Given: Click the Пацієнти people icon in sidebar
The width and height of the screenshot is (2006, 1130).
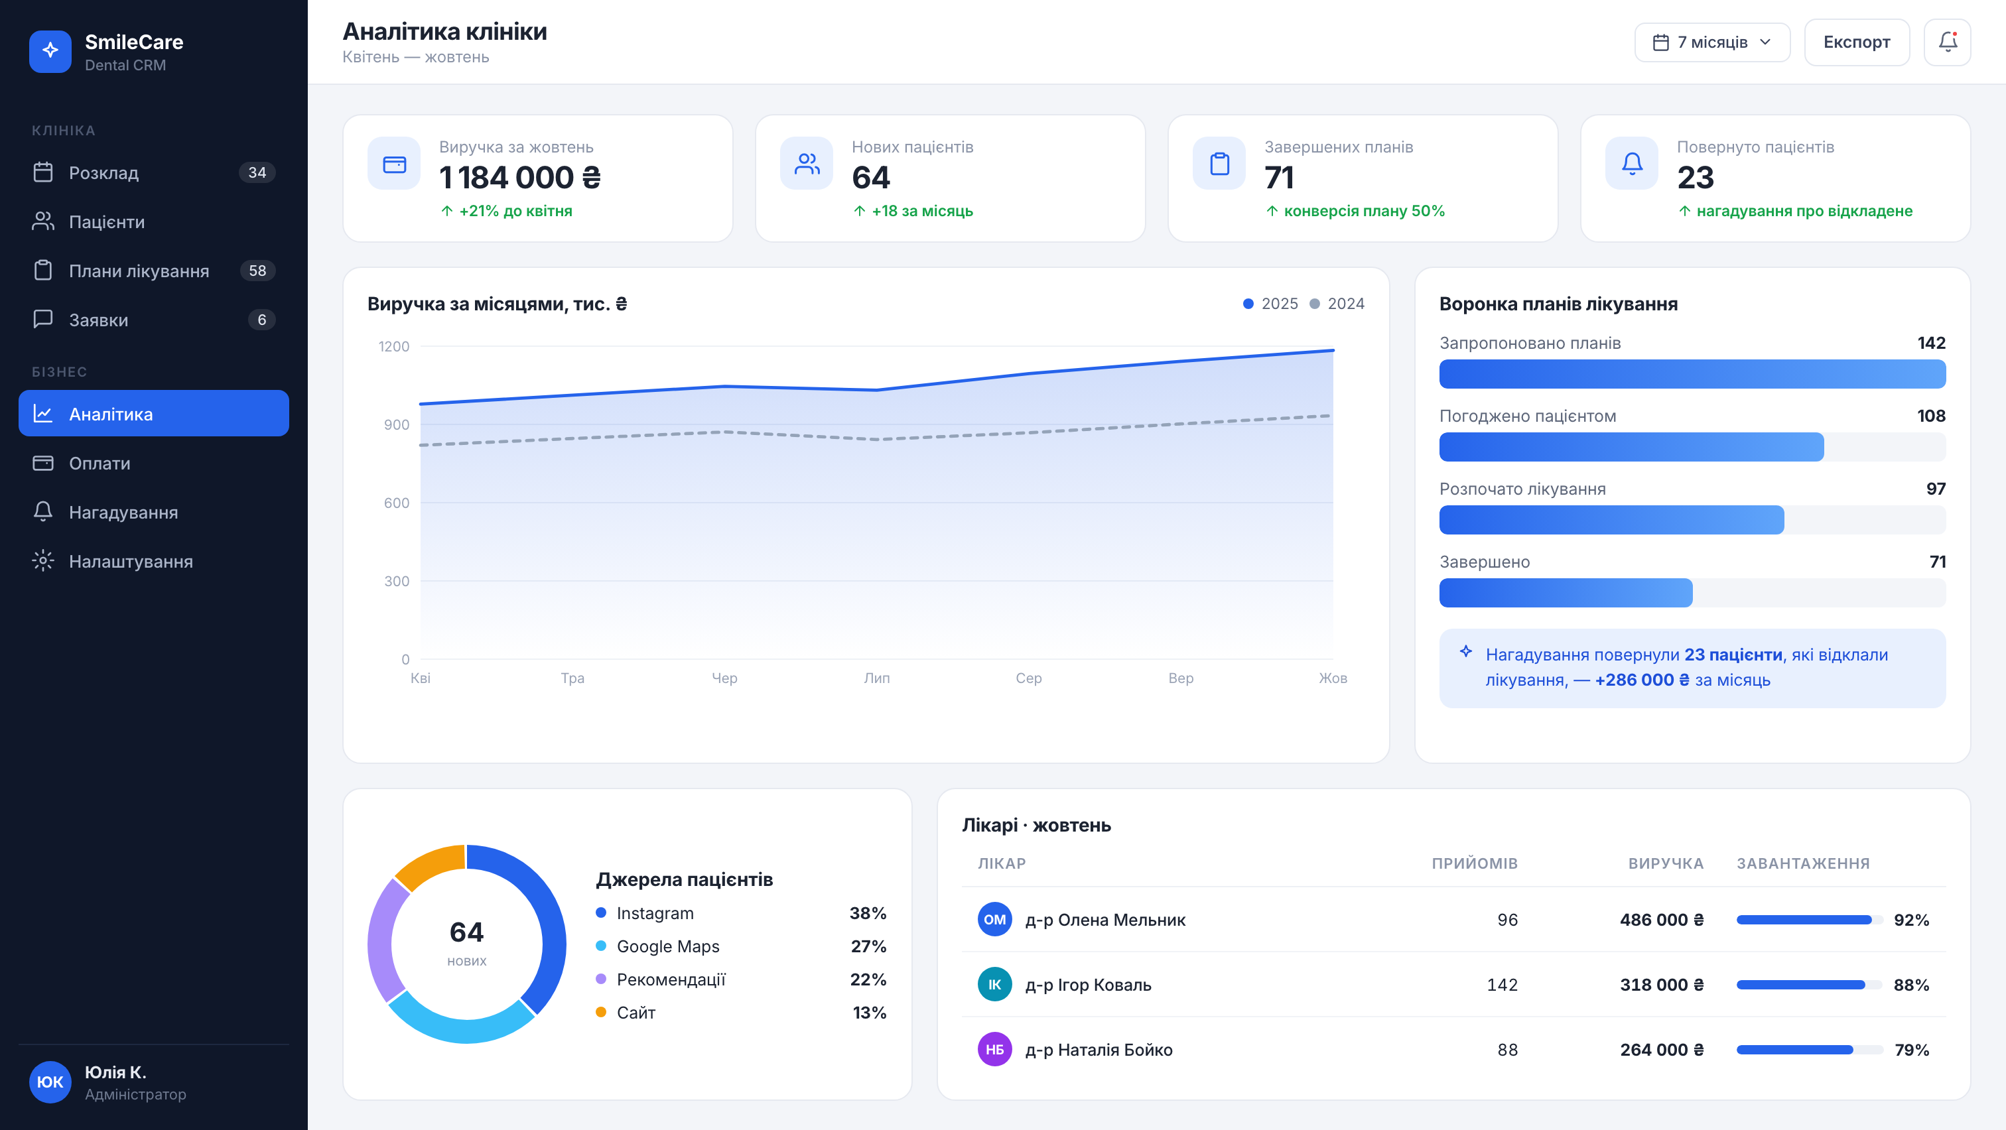Looking at the screenshot, I should (43, 221).
